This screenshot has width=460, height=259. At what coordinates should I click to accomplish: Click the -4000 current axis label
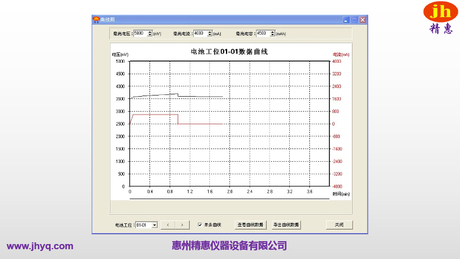(x=337, y=186)
